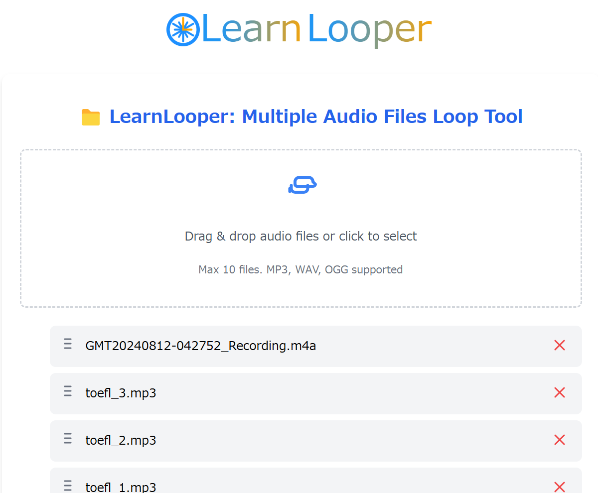The image size is (598, 493).
Task: Click the drag handle for toefl_1.mp3
Action: (68, 486)
